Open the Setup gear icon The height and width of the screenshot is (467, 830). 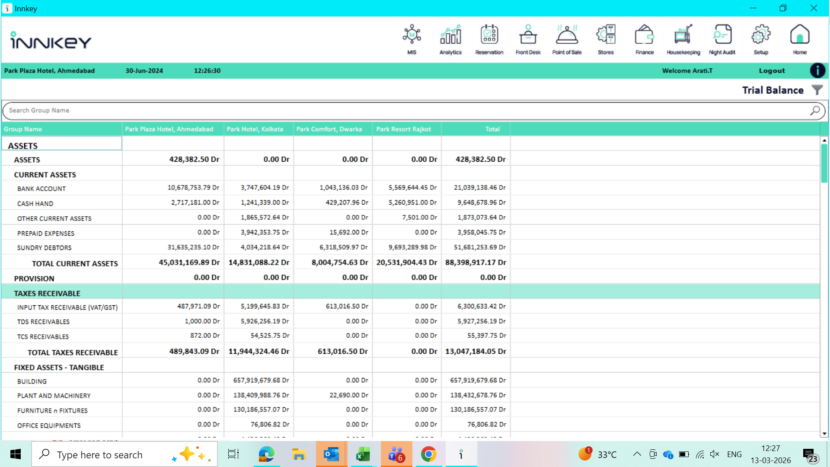pos(761,39)
